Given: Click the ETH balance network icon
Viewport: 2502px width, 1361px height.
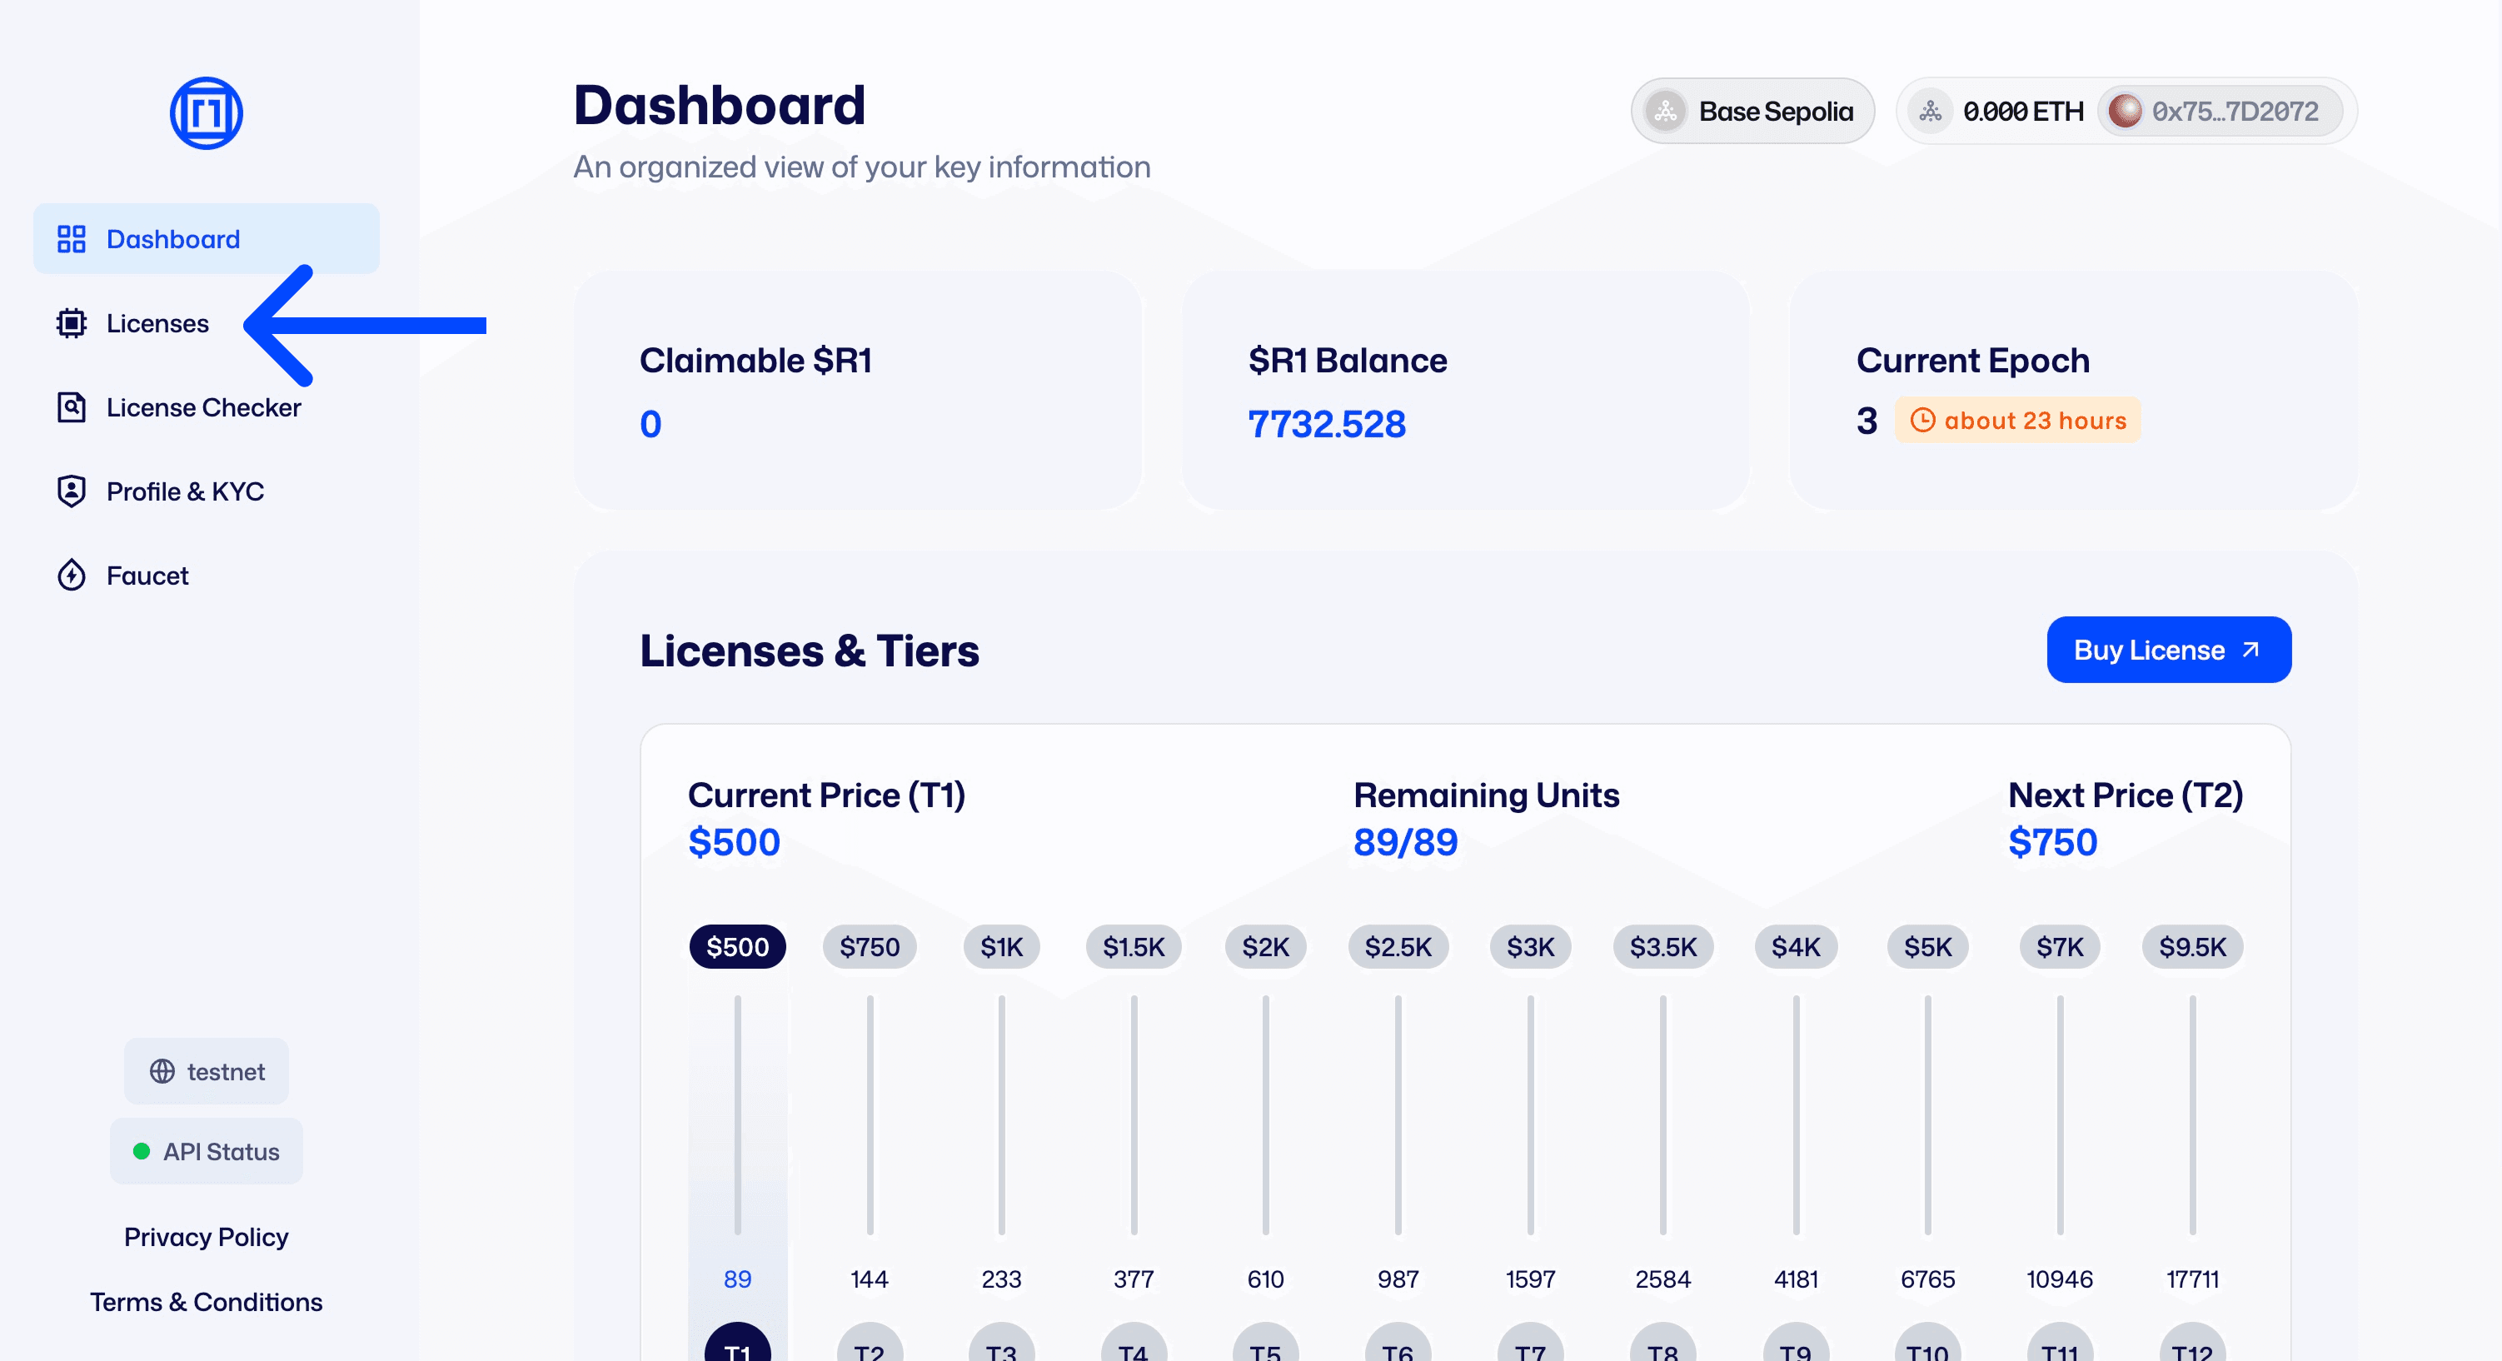Looking at the screenshot, I should (x=1930, y=112).
